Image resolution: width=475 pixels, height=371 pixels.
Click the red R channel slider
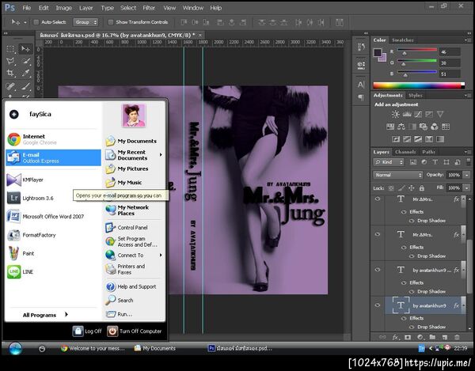tap(417, 51)
